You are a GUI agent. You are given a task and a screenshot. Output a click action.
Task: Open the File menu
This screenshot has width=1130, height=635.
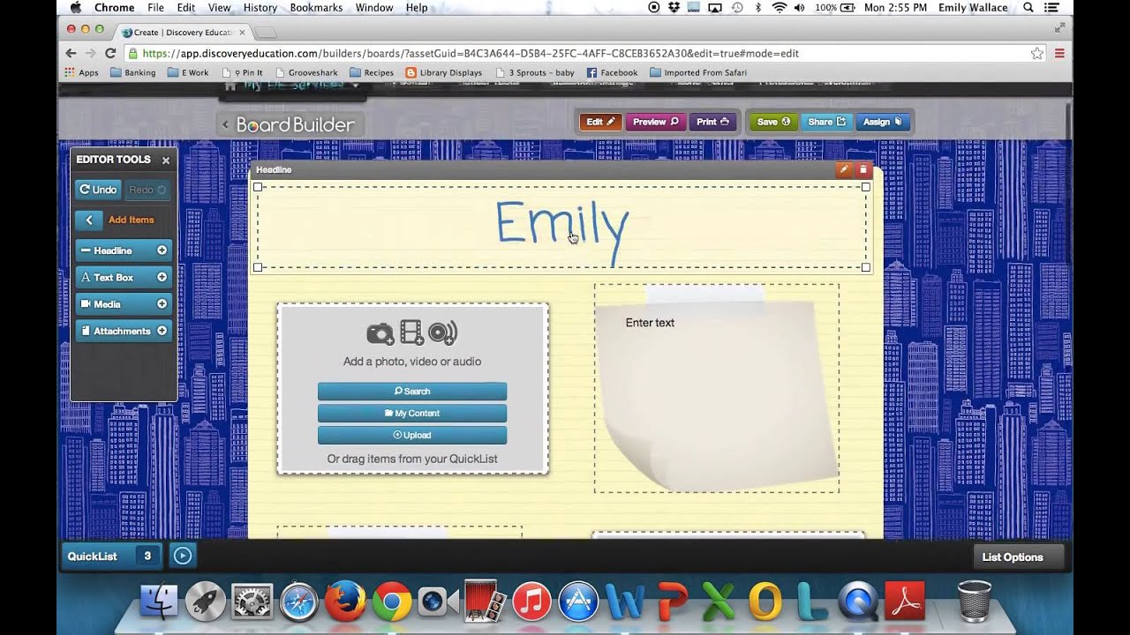155,8
